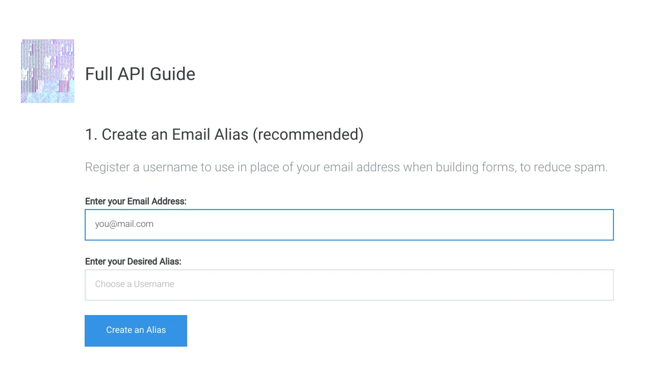Click the '1.' step number in heading
The height and width of the screenshot is (391, 667).
pyautogui.click(x=91, y=134)
